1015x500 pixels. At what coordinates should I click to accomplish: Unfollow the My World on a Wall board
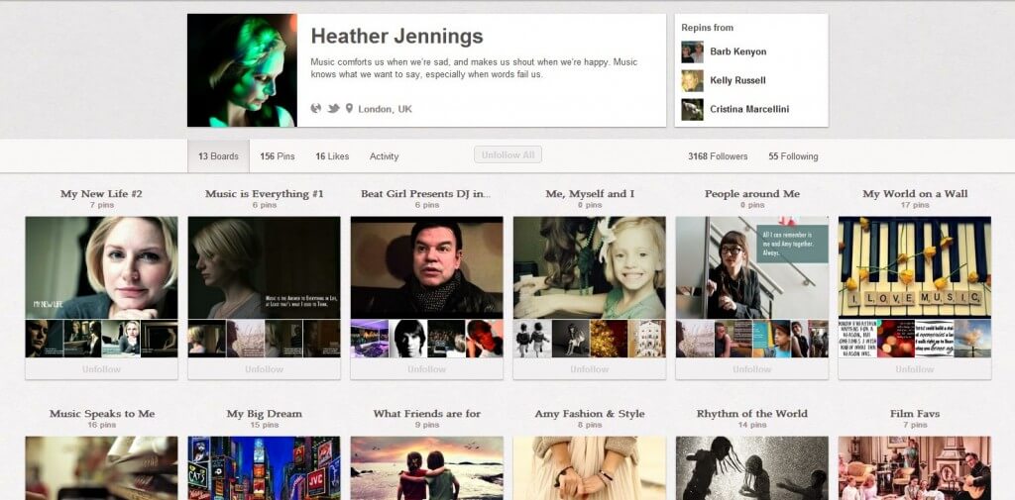915,369
